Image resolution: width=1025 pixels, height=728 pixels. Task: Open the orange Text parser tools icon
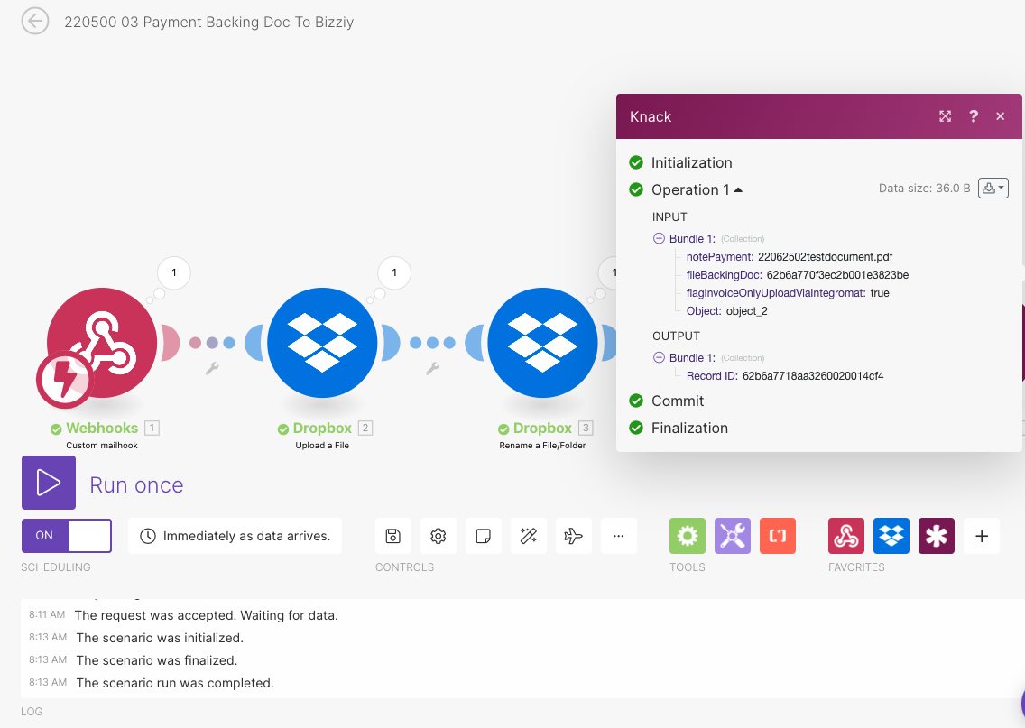click(777, 536)
